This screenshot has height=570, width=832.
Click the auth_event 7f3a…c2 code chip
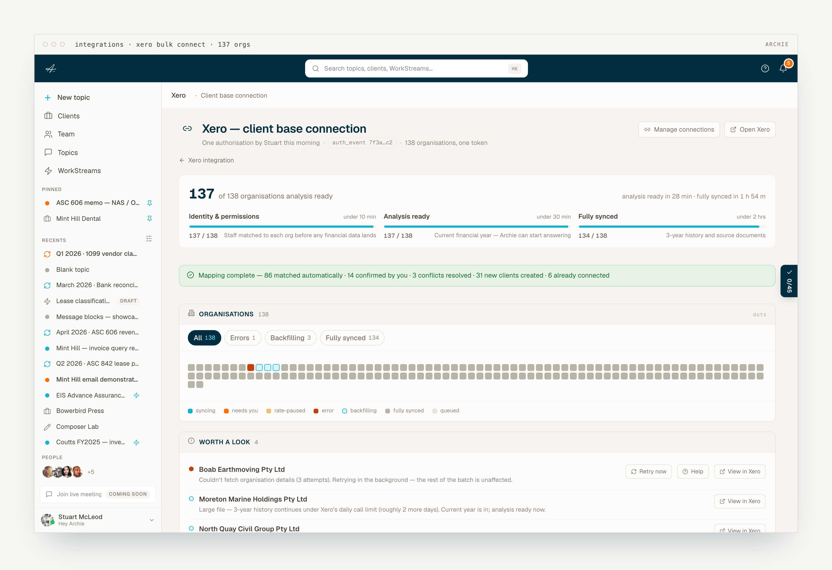362,142
